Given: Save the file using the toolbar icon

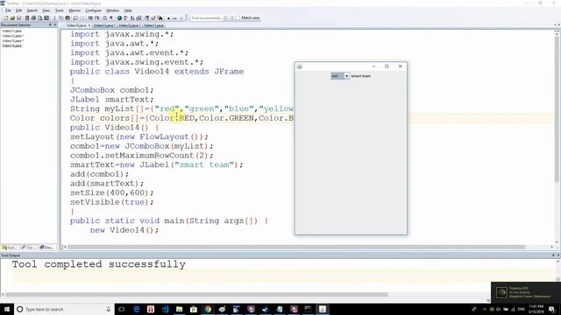Looking at the screenshot, I should (18, 17).
